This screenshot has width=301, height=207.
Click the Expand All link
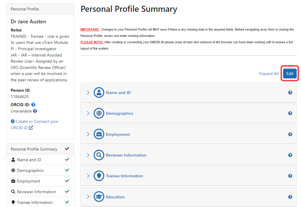tap(269, 73)
